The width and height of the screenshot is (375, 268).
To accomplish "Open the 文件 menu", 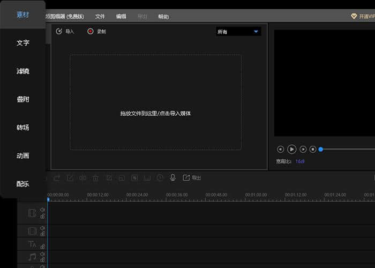I will pyautogui.click(x=100, y=17).
